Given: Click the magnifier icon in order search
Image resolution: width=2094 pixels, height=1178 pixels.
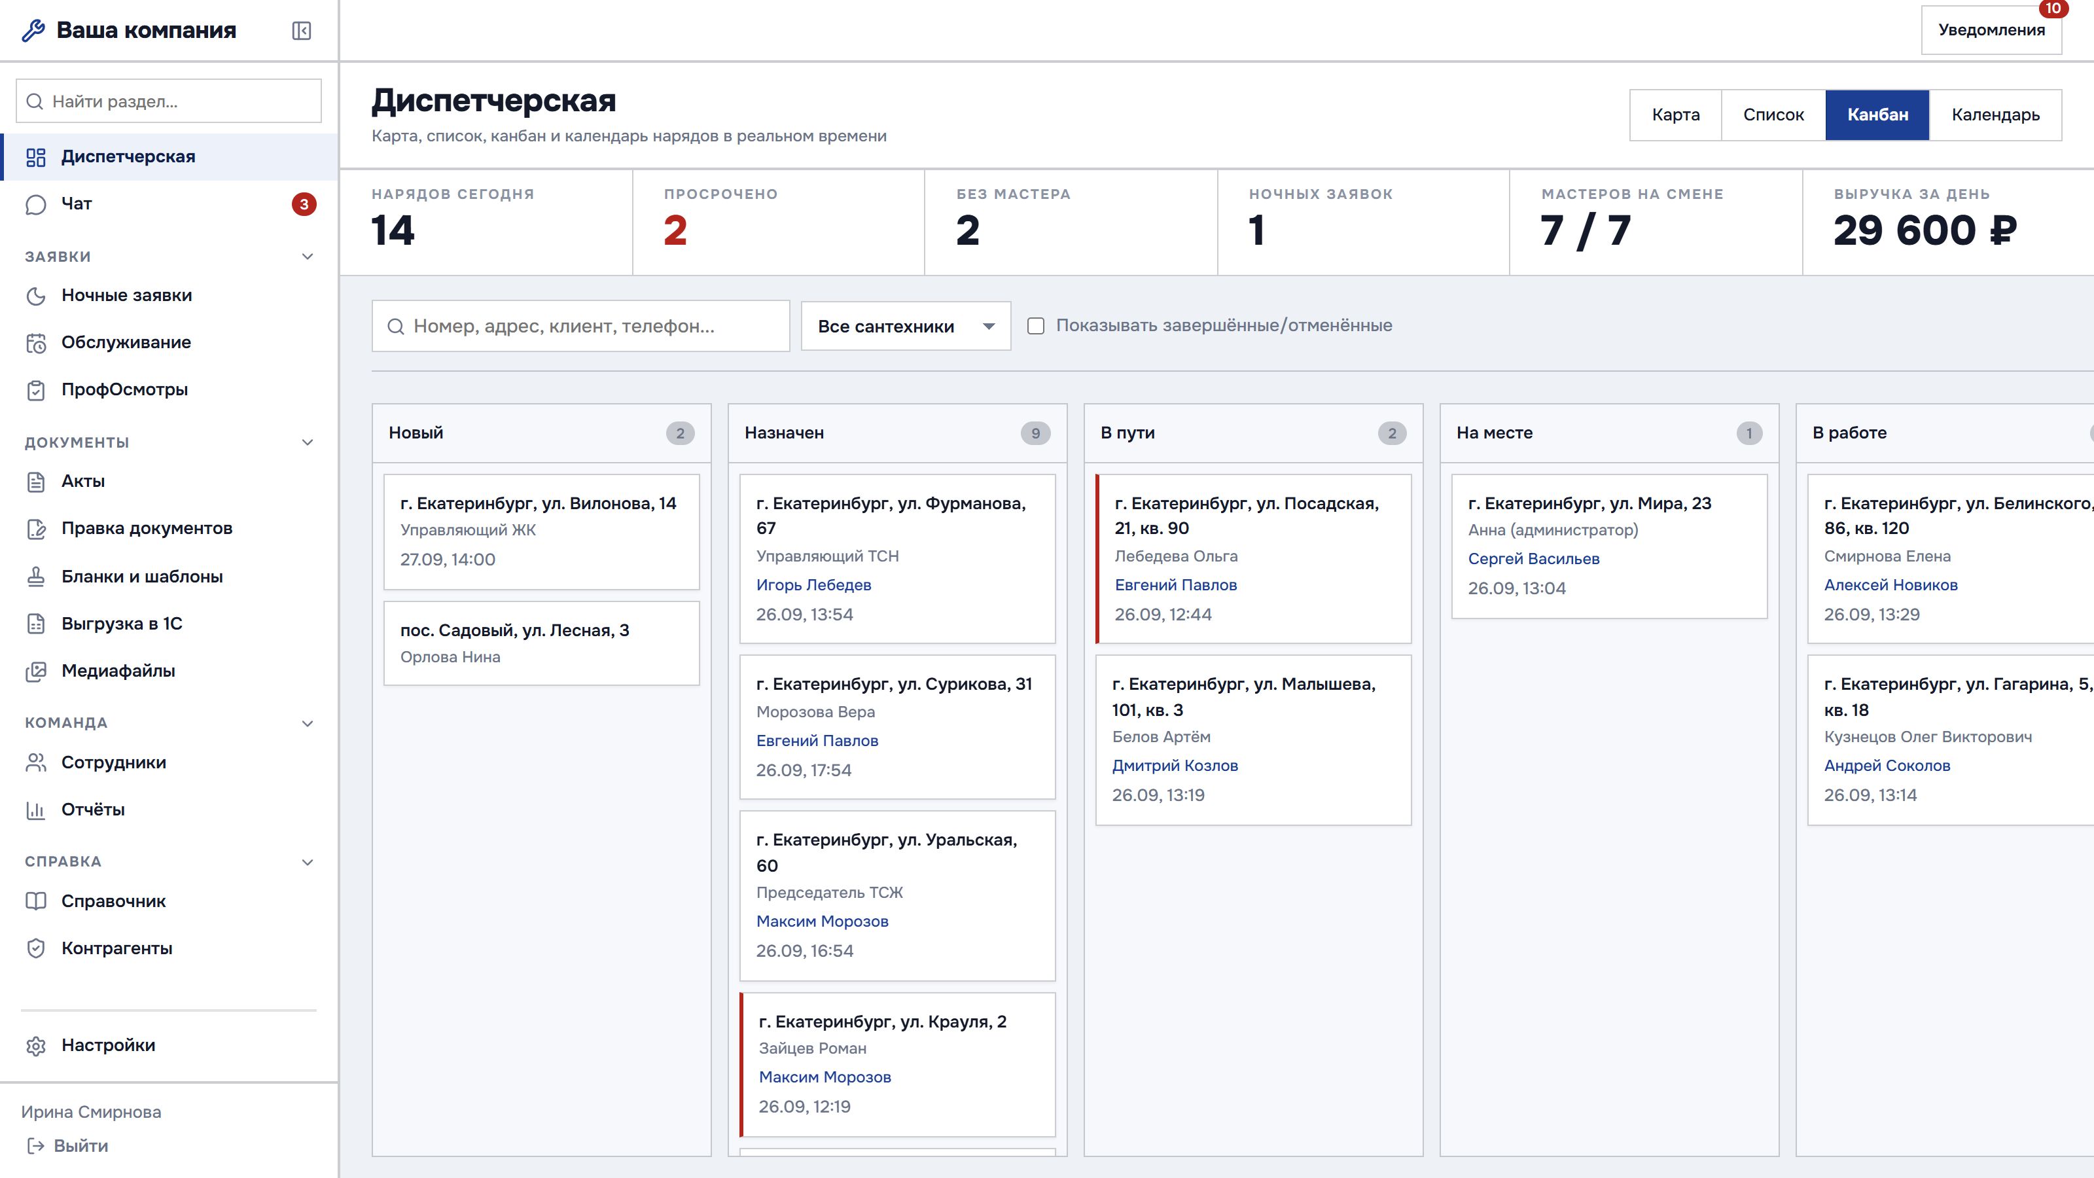Looking at the screenshot, I should (396, 326).
